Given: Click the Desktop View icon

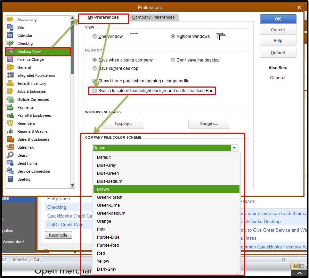Looking at the screenshot, I should (10, 51).
